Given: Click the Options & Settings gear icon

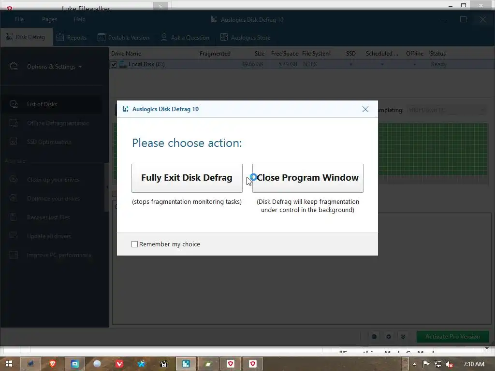Looking at the screenshot, I should tap(14, 66).
